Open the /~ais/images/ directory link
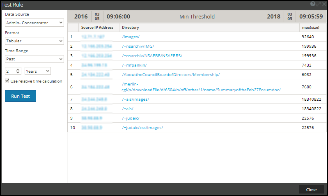 (135, 99)
